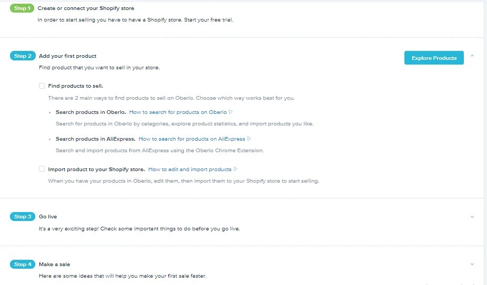The height and width of the screenshot is (285, 487).
Task: Click 'Find product that you want to sell' description
Action: click(x=99, y=68)
